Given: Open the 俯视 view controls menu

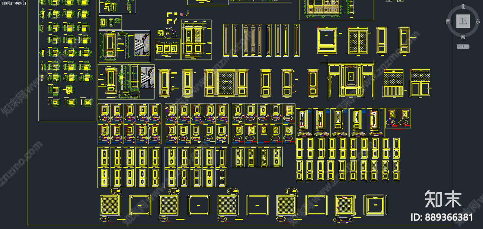Looking at the screenshot, I should pos(7,3).
